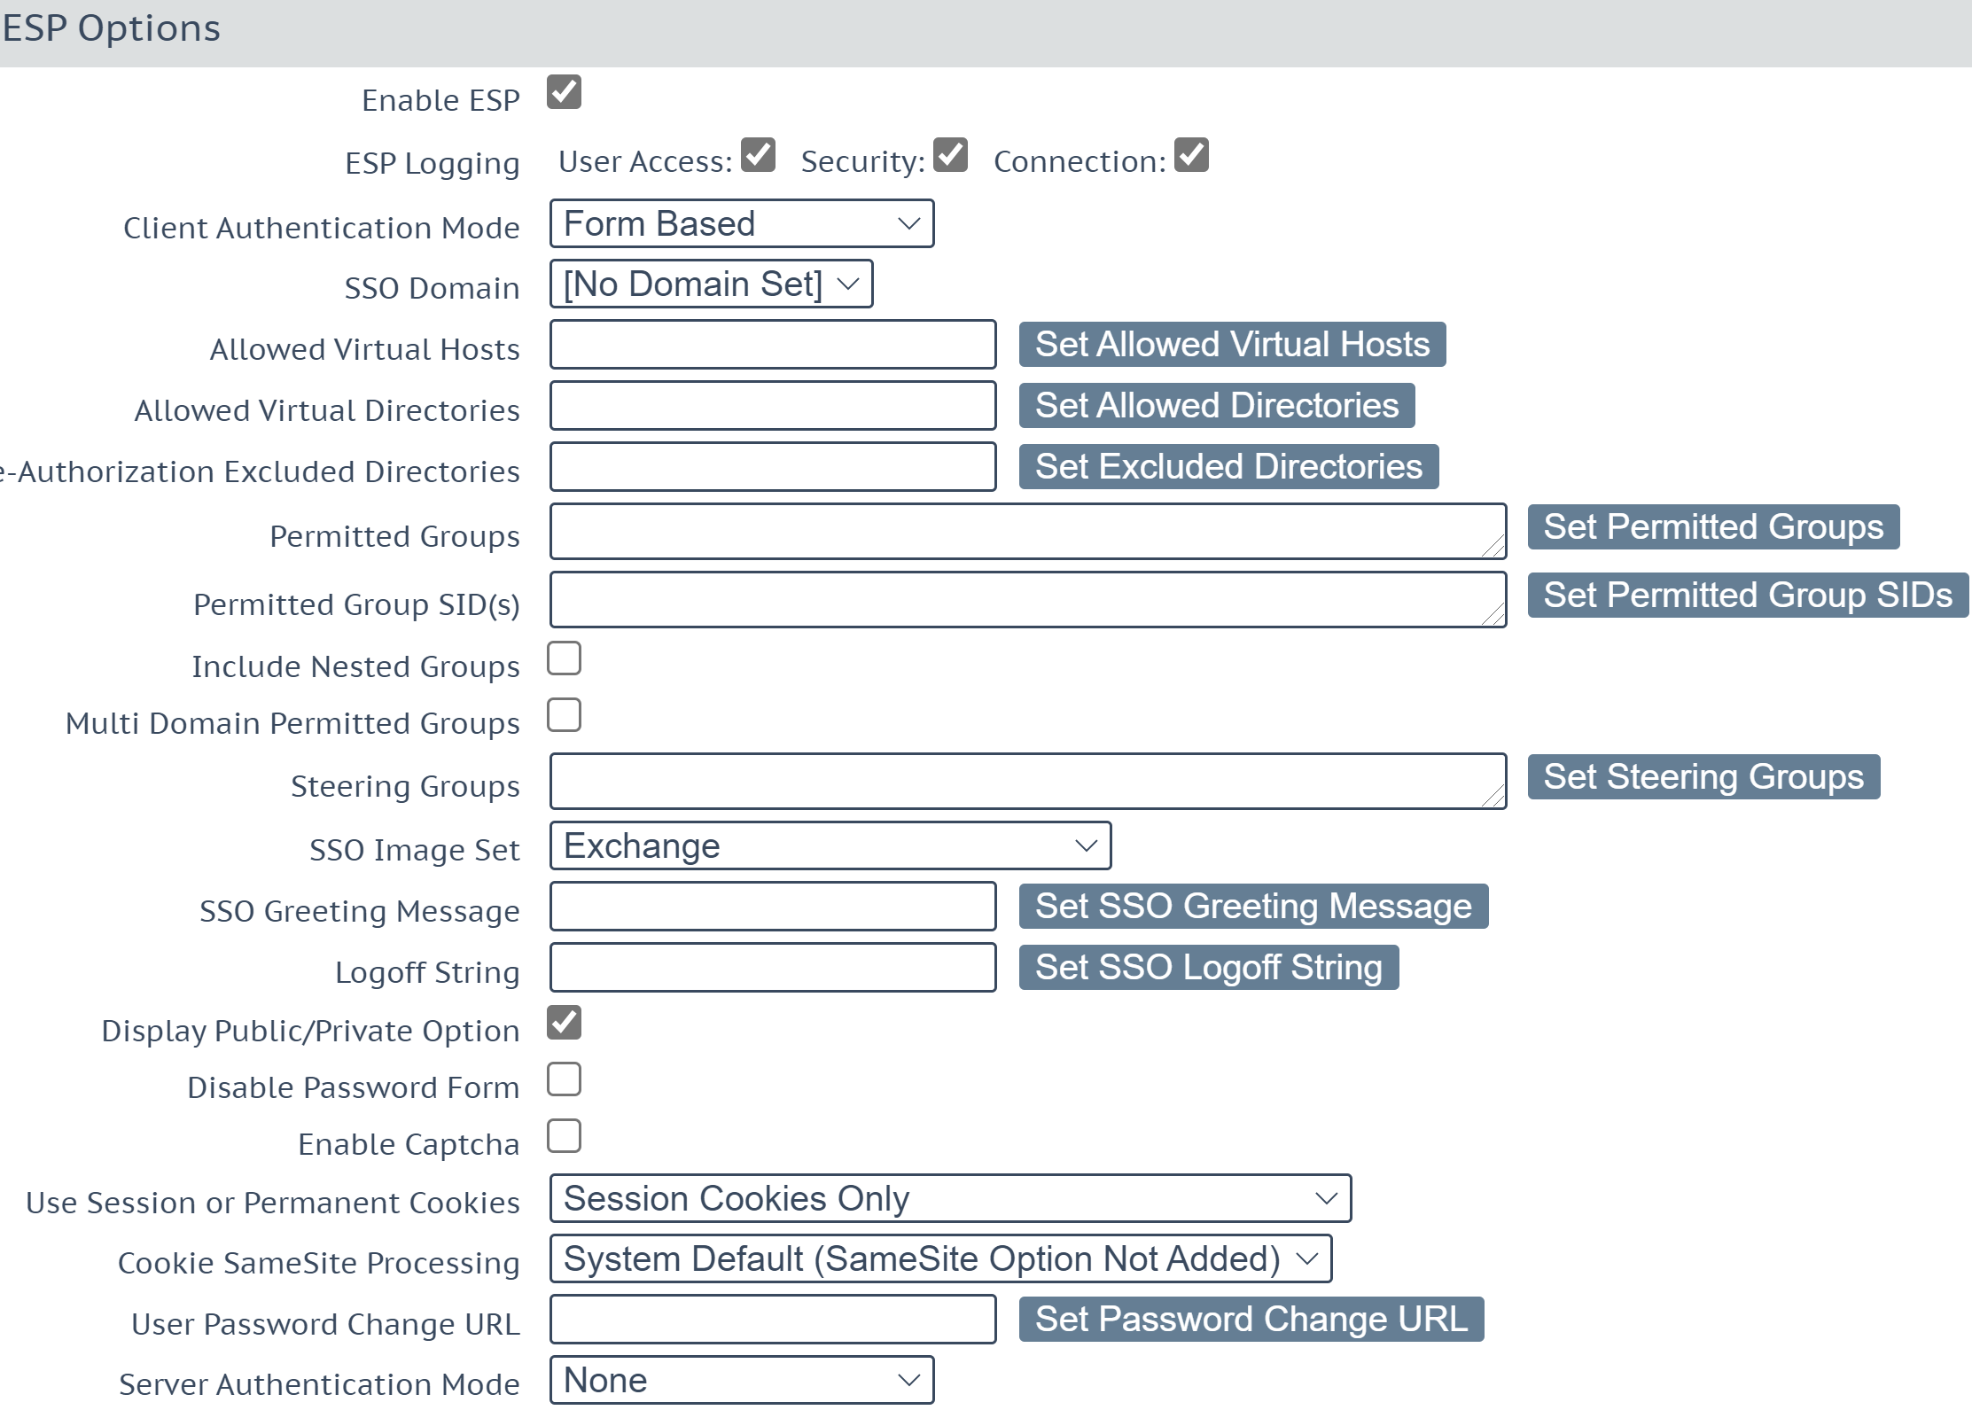Click Set Allowed Directories button
Screen dimensions: 1972x1410
[x=1217, y=405]
